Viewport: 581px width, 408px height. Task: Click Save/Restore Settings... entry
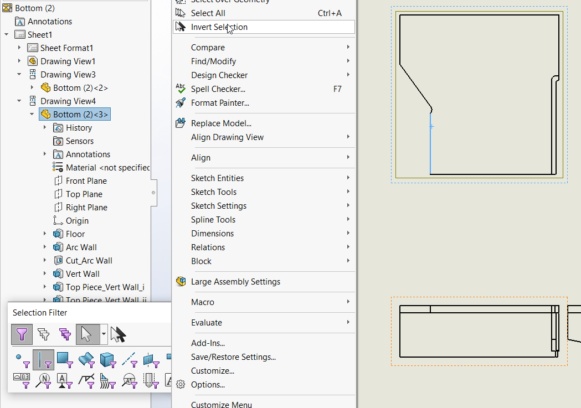(264, 357)
